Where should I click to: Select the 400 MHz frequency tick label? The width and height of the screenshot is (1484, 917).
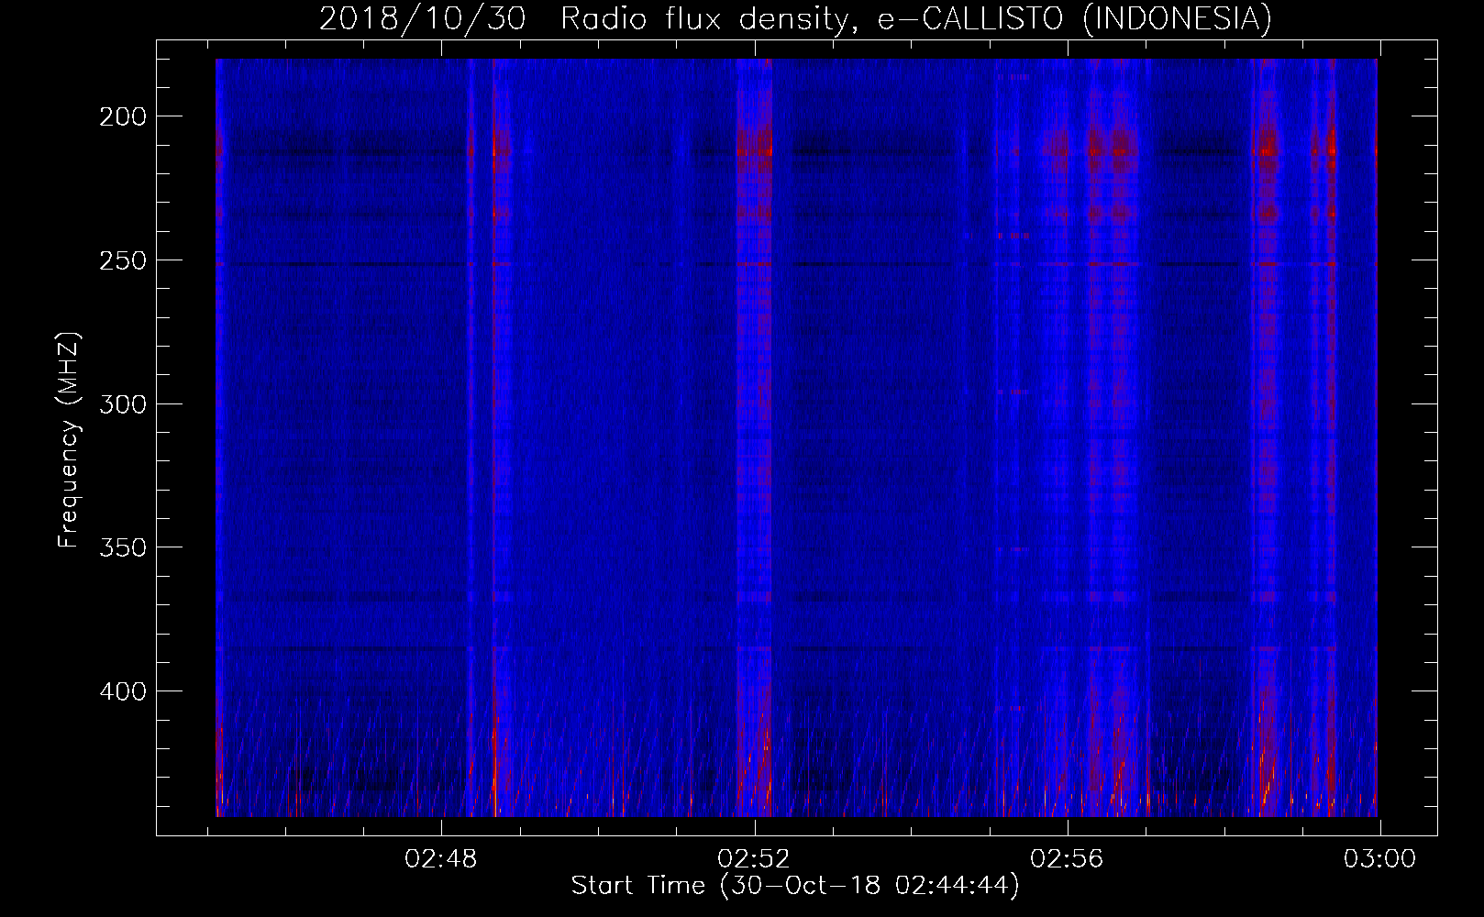tap(123, 691)
